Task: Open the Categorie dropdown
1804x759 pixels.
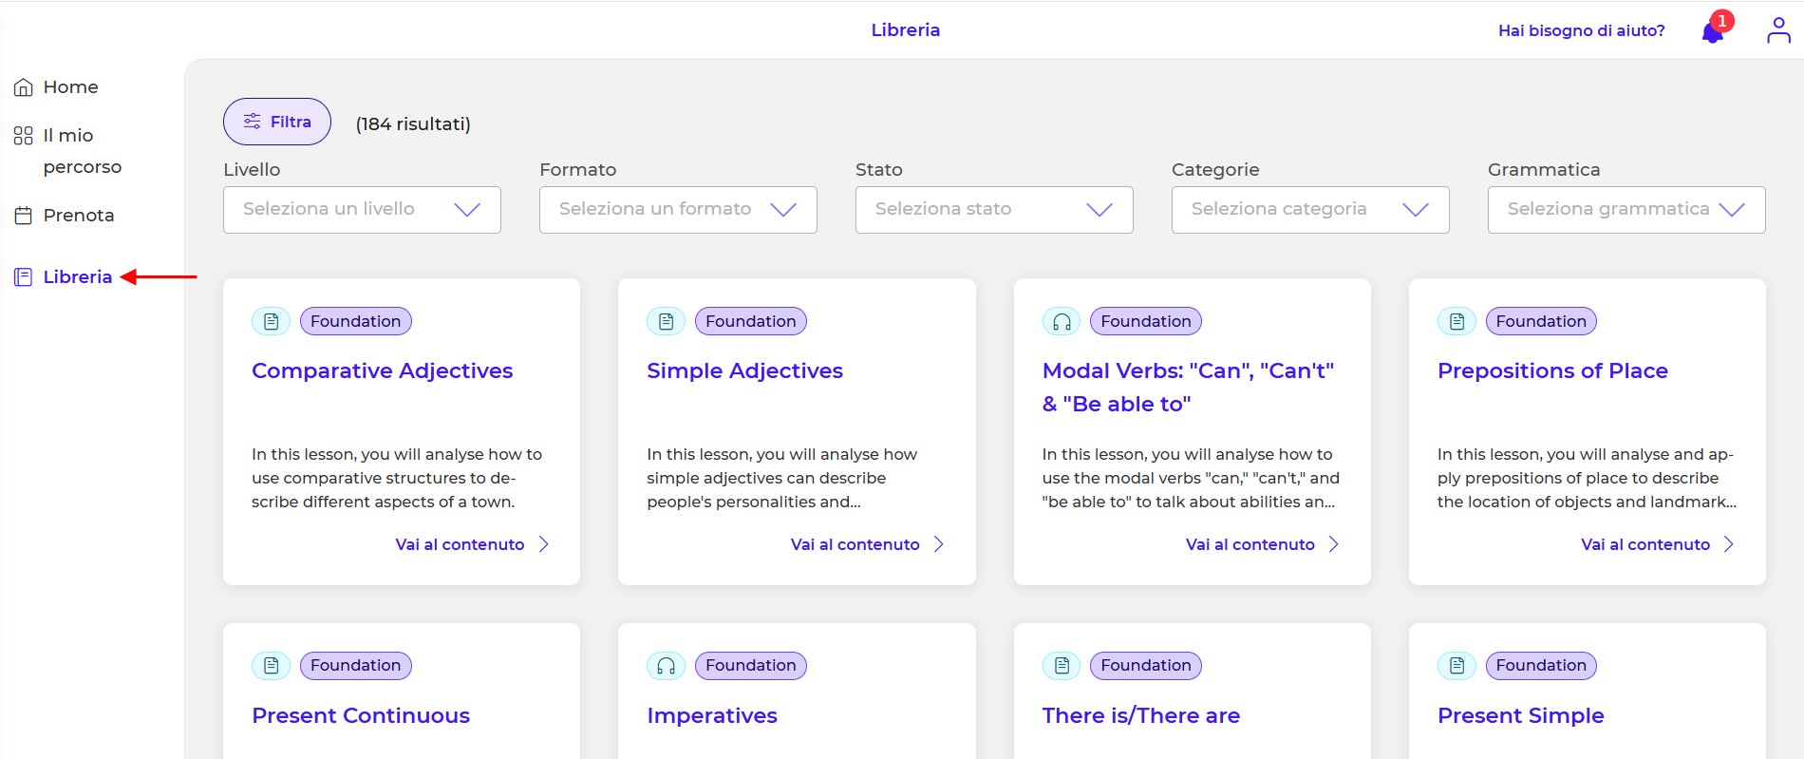Action: 1310,210
